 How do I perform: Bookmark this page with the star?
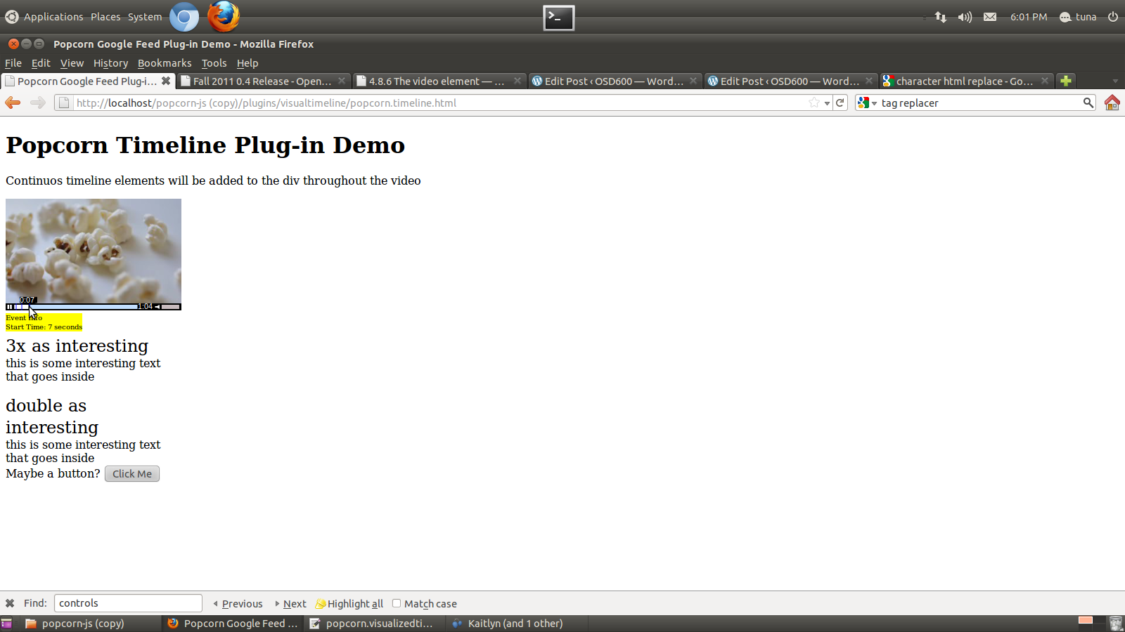point(814,103)
